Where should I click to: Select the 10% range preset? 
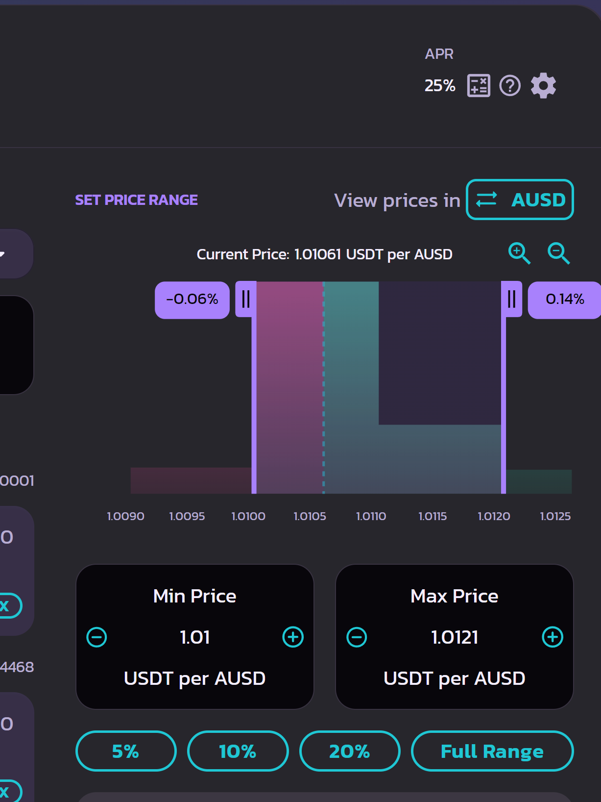pyautogui.click(x=238, y=751)
